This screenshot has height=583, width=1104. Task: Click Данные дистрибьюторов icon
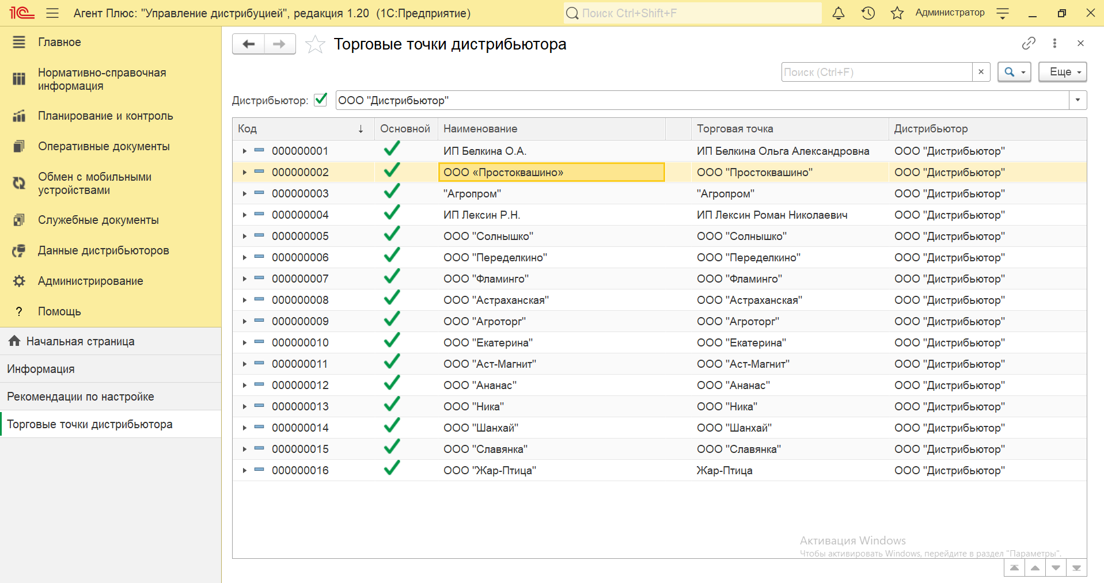tap(19, 250)
